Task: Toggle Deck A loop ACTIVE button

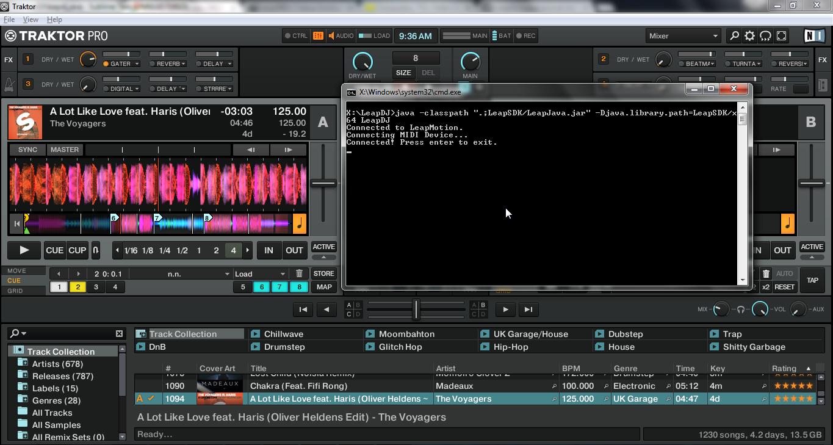Action: (323, 247)
